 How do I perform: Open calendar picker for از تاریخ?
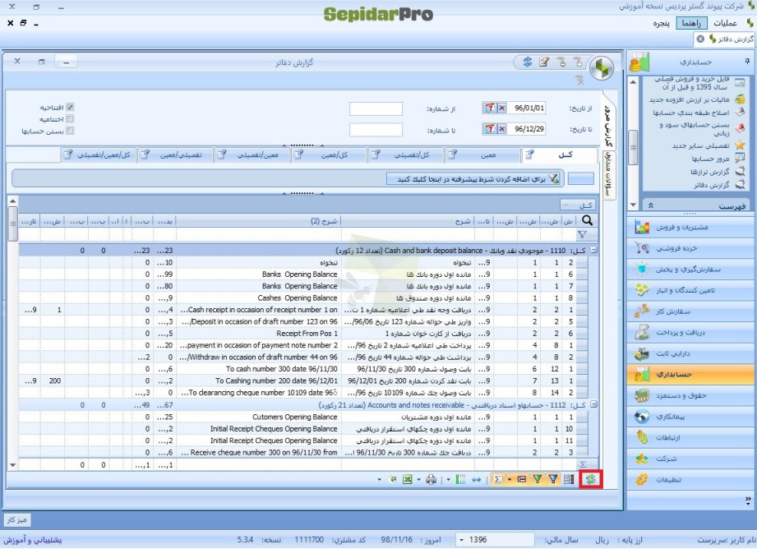coord(490,108)
